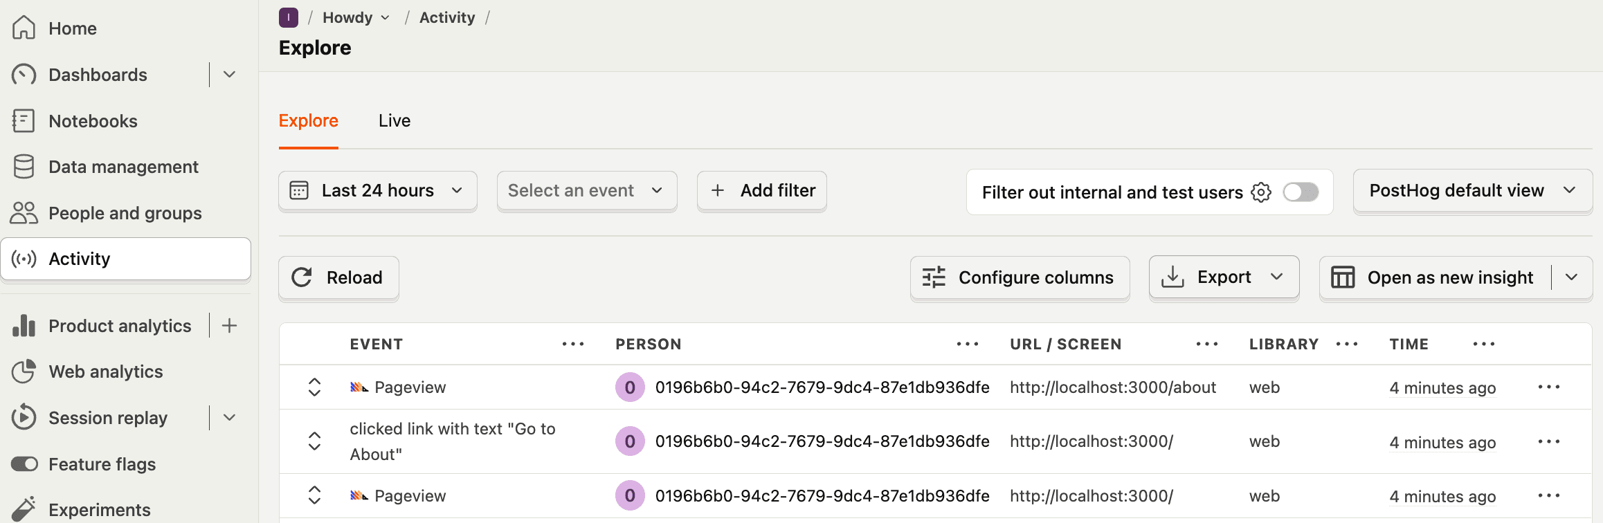This screenshot has width=1603, height=523.
Task: Click the plus icon next to Product analytics
Action: click(230, 326)
